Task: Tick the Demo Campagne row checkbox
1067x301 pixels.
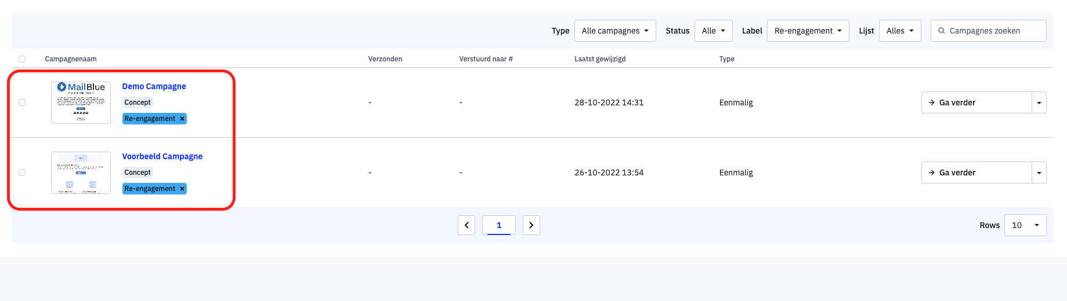Action: (22, 102)
